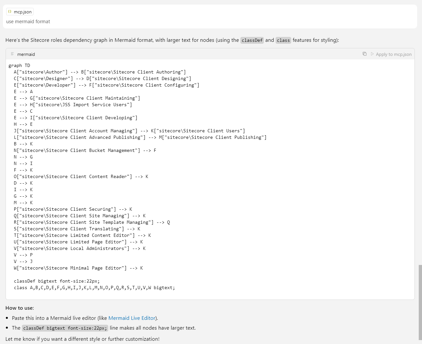Open the mcp.json attached file chip

click(x=20, y=12)
